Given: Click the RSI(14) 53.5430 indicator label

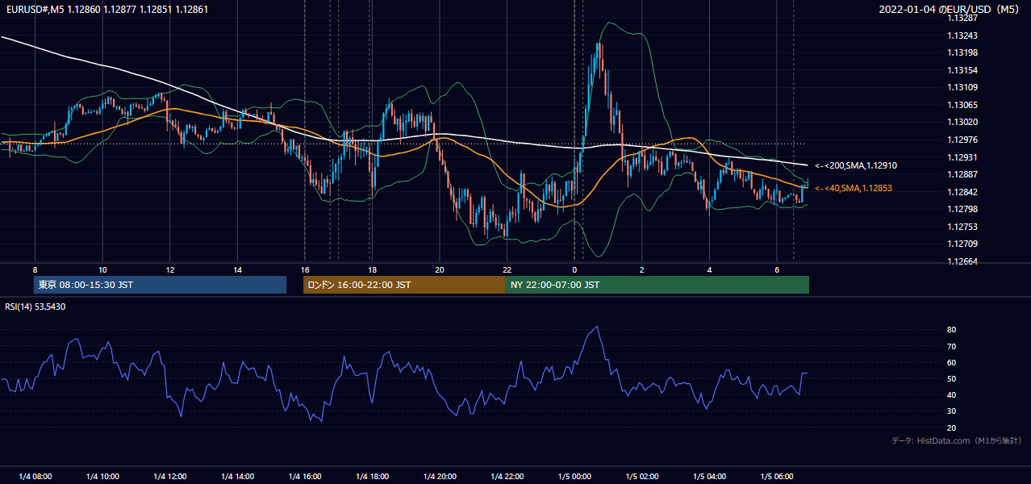Looking at the screenshot, I should [x=35, y=307].
